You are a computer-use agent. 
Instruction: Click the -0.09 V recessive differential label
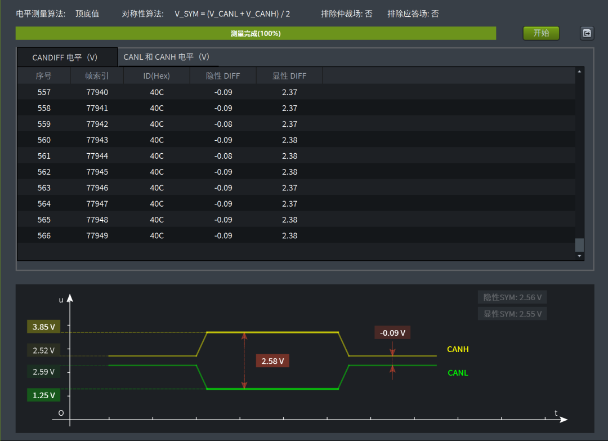click(392, 333)
